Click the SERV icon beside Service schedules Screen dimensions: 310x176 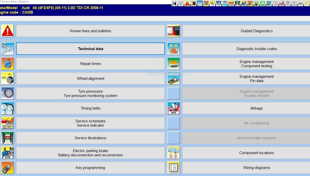click(x=7, y=123)
